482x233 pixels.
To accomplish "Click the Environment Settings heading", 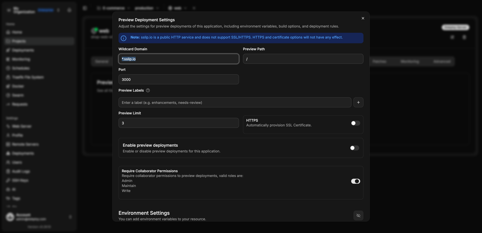I will coord(144,213).
